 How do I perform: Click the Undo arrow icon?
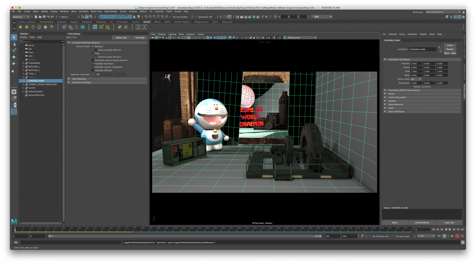point(48,17)
